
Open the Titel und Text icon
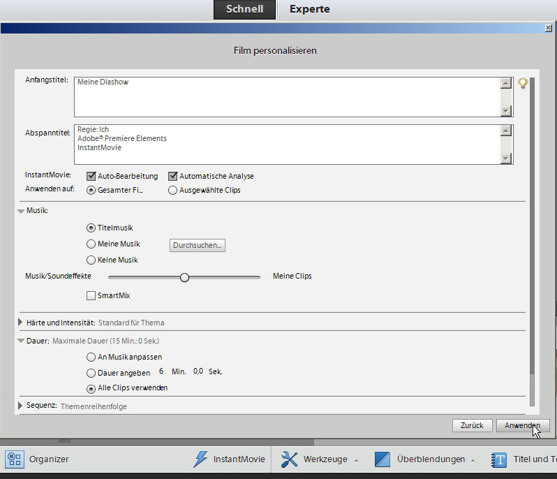[499, 459]
